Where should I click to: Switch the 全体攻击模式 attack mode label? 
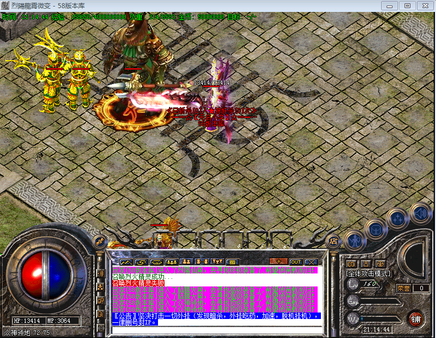click(368, 273)
